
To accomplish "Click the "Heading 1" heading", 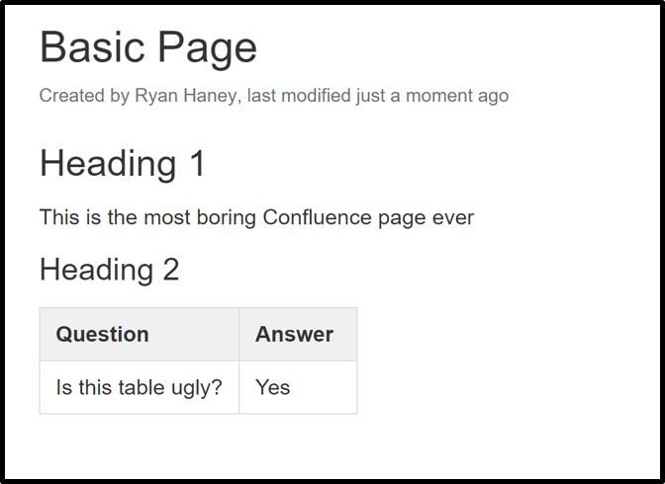I will pyautogui.click(x=123, y=164).
